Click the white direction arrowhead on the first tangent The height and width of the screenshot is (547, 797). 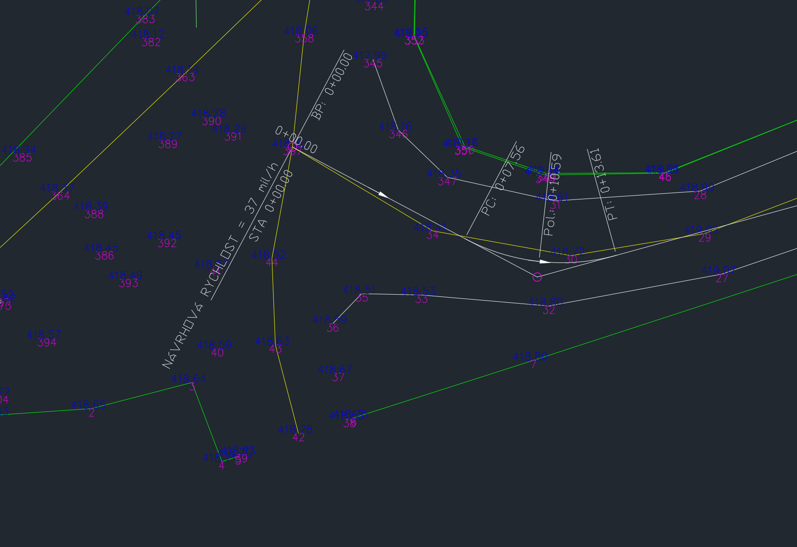point(383,194)
